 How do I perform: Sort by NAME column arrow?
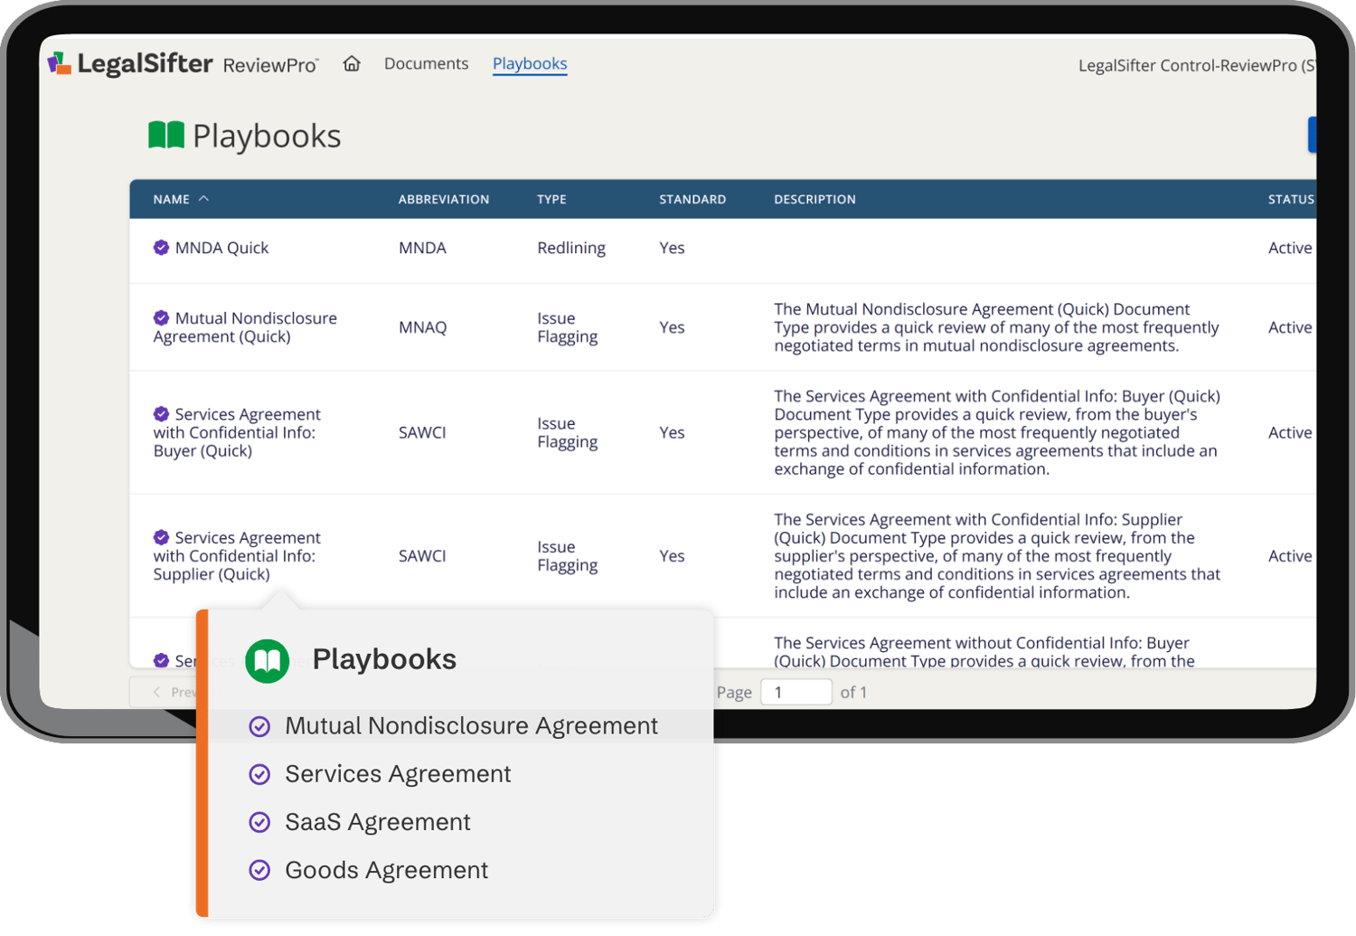coord(203,198)
